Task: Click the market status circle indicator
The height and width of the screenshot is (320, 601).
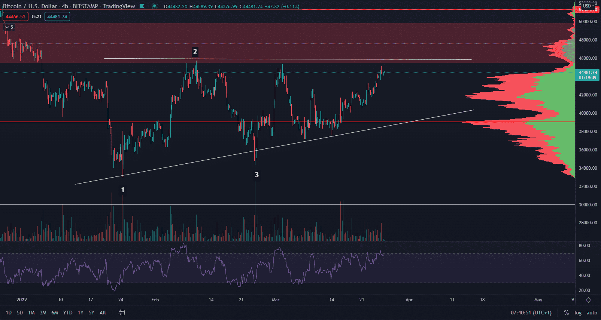Action: 155,6
